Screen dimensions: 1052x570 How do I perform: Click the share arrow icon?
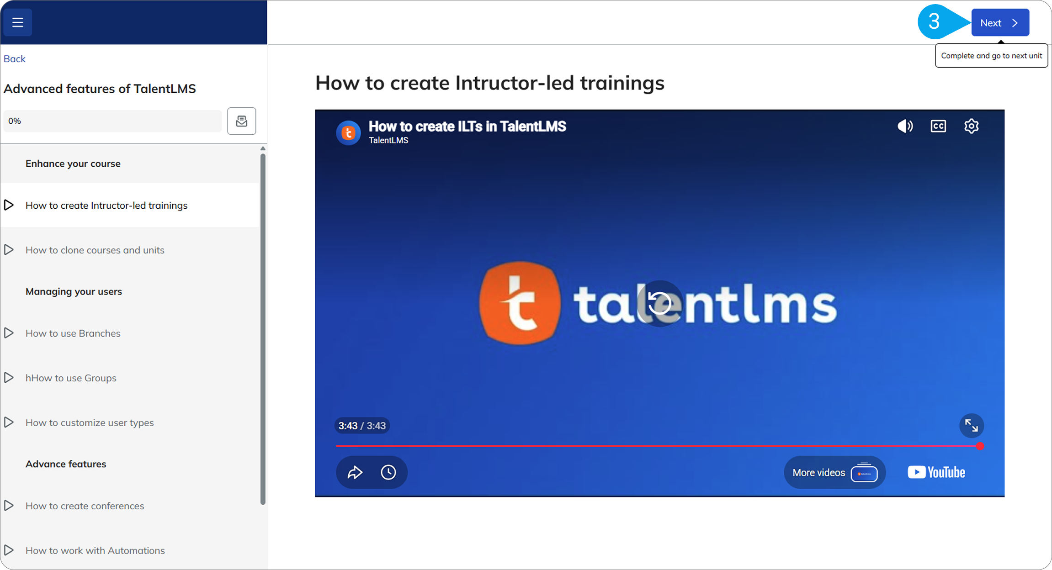[x=355, y=472]
